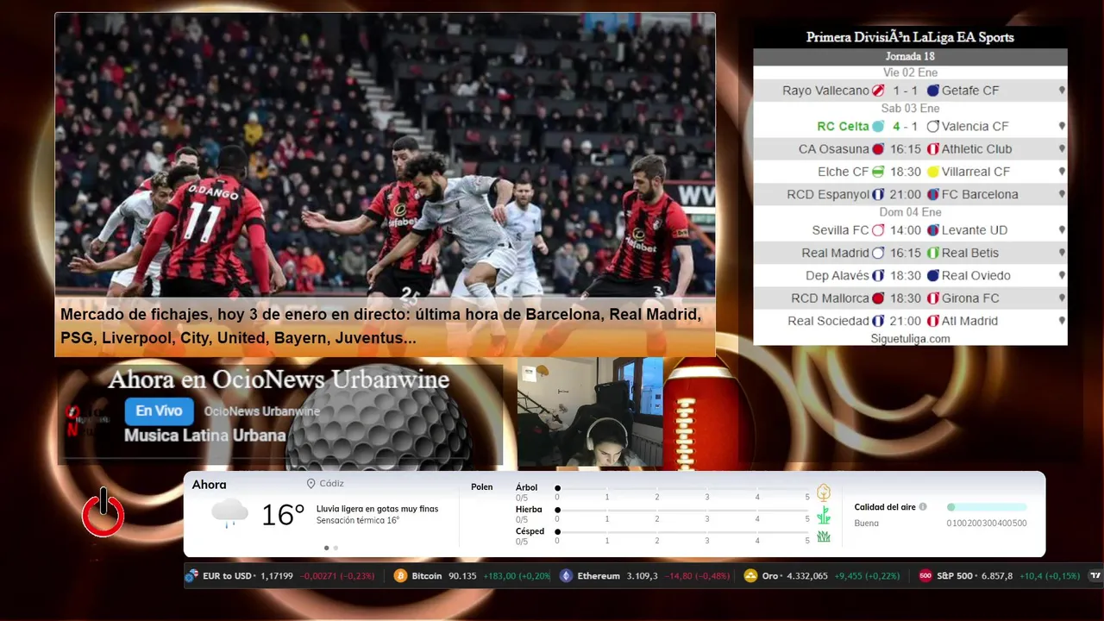Click the 'CA Osasuna' team name

click(833, 149)
